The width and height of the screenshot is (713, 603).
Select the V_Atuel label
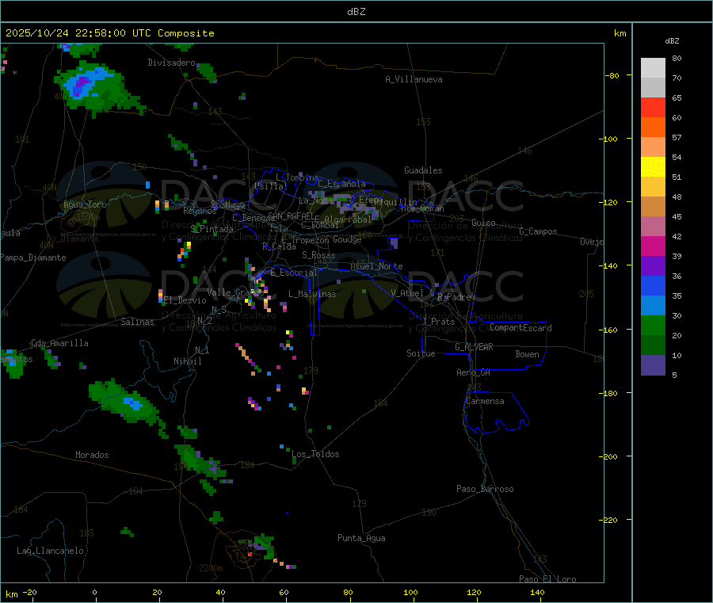[x=407, y=293]
